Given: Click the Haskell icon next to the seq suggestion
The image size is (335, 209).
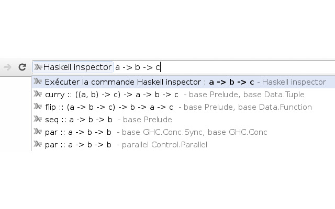Looking at the screenshot, I should point(38,120).
